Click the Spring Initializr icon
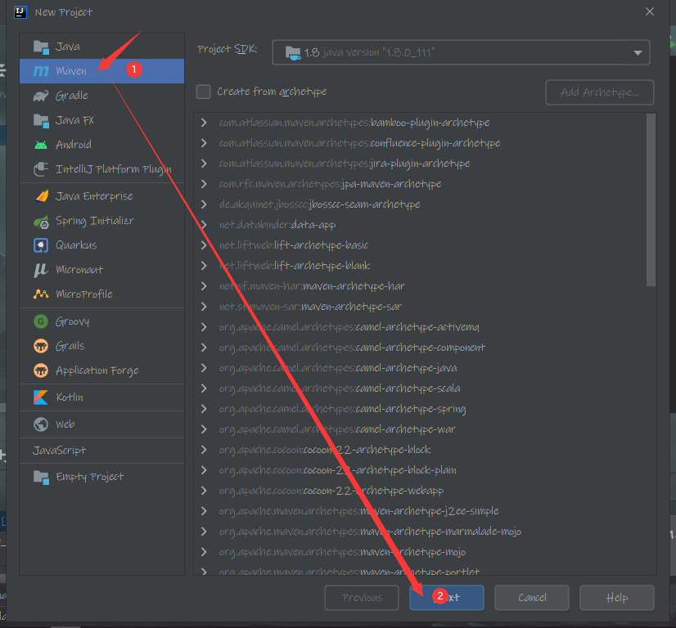The width and height of the screenshot is (676, 628). 42,222
